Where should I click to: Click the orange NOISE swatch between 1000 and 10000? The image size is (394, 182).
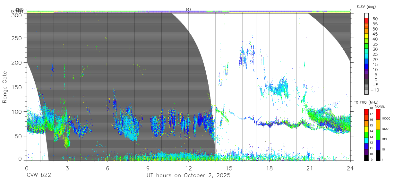point(378,124)
